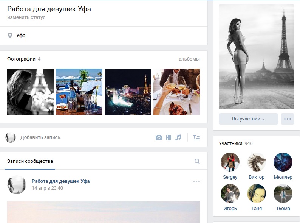Open the wine glasses dinner photo thumbnail
Screen dimensions: 300x223
tap(176, 92)
